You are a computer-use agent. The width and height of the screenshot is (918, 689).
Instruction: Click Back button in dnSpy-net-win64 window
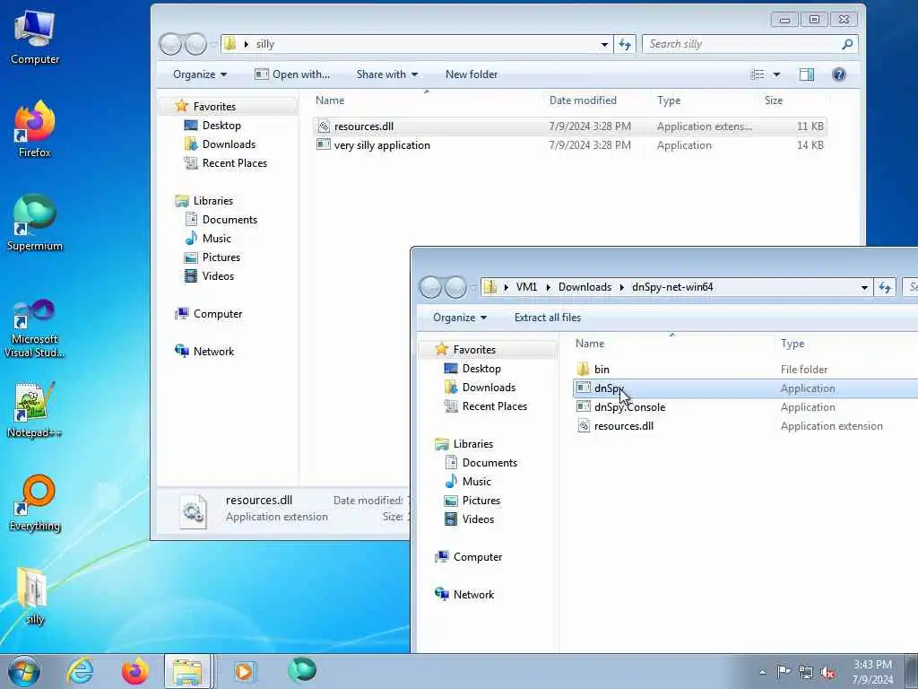(x=430, y=287)
